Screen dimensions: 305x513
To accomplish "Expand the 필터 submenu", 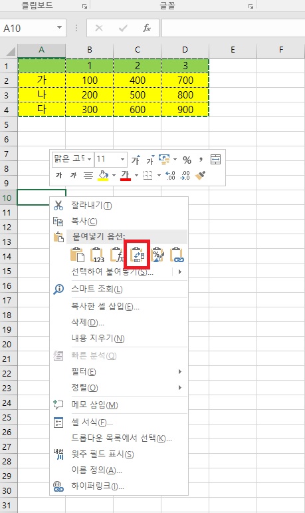I will pyautogui.click(x=180, y=371).
